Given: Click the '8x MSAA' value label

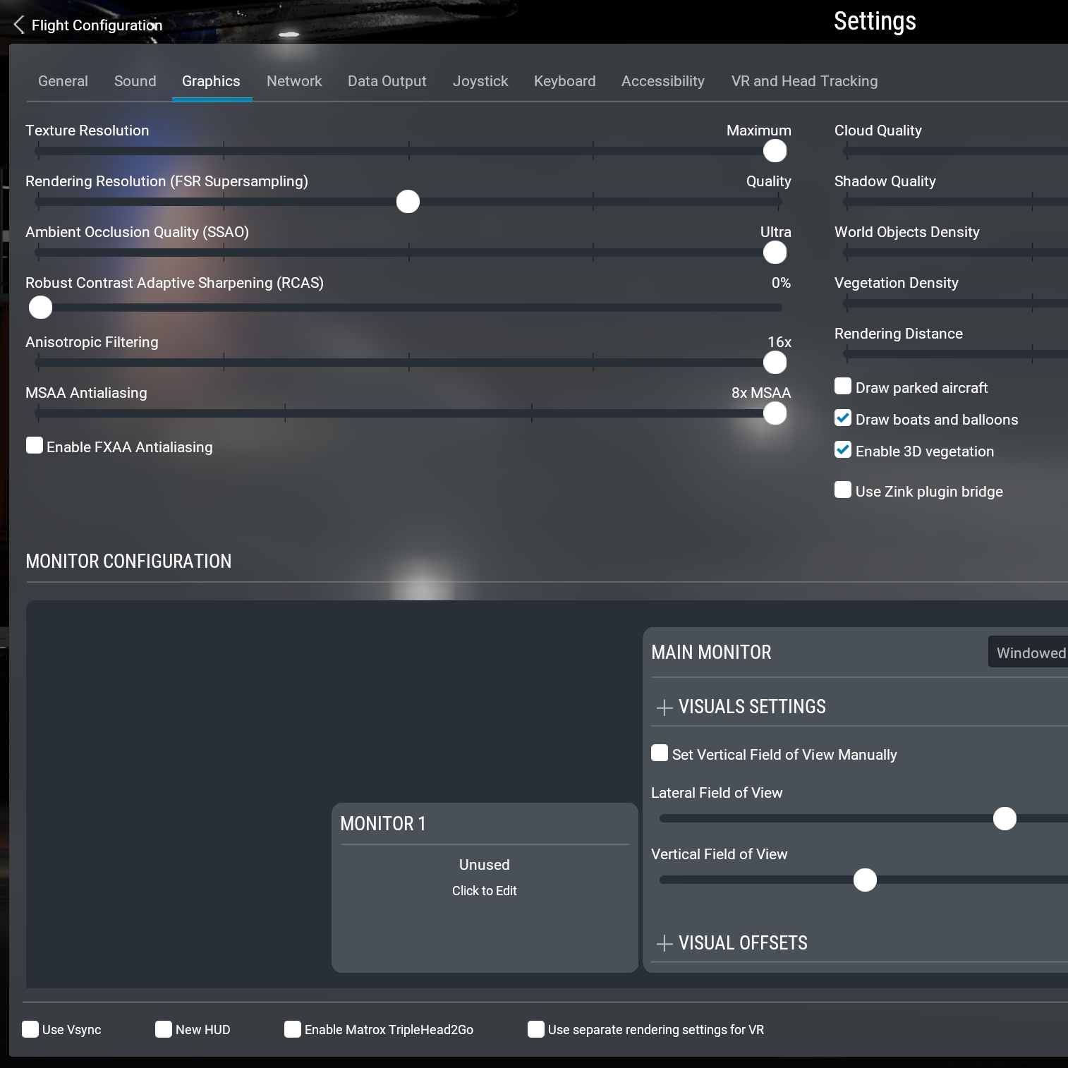Looking at the screenshot, I should pos(761,393).
